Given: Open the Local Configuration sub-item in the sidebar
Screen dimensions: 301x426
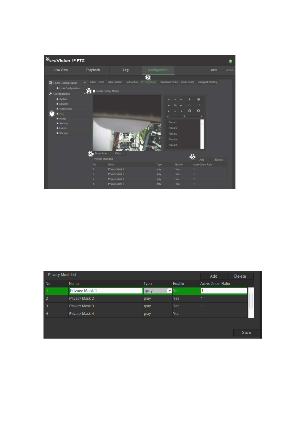Looking at the screenshot, I should [69, 88].
